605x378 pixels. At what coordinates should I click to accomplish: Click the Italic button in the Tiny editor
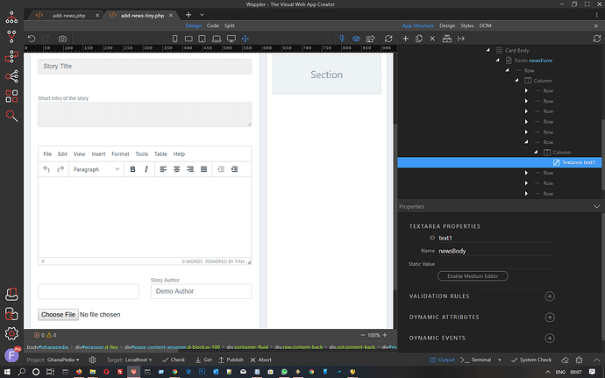coord(146,169)
